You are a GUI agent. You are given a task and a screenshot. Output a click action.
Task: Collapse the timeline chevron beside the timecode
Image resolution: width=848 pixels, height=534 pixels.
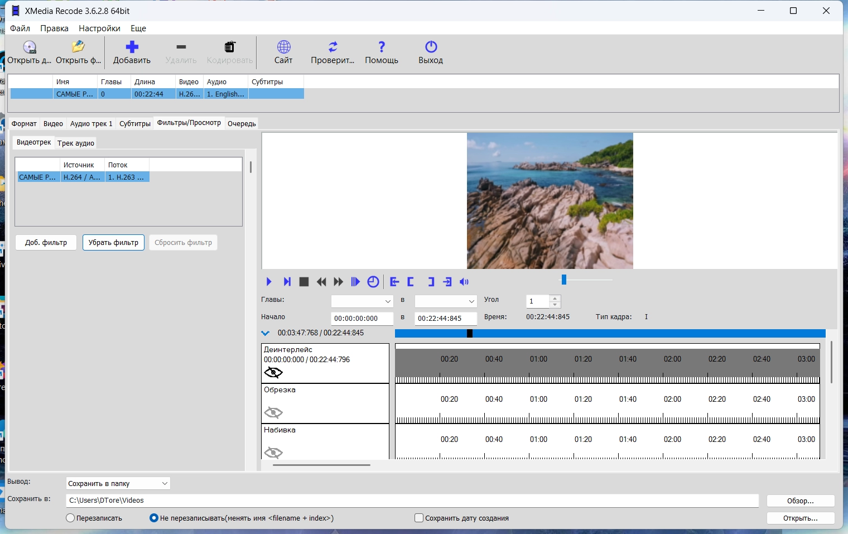[266, 333]
